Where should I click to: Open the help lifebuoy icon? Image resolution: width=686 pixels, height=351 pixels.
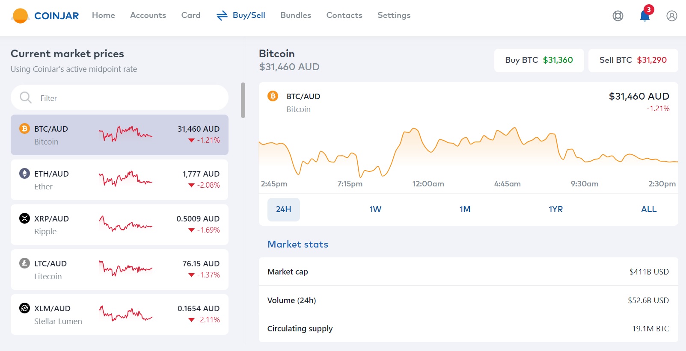coord(618,16)
